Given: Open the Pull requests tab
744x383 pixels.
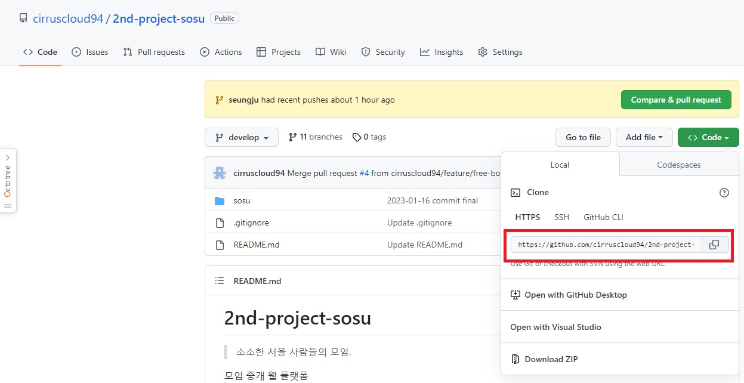Looking at the screenshot, I should (x=154, y=52).
